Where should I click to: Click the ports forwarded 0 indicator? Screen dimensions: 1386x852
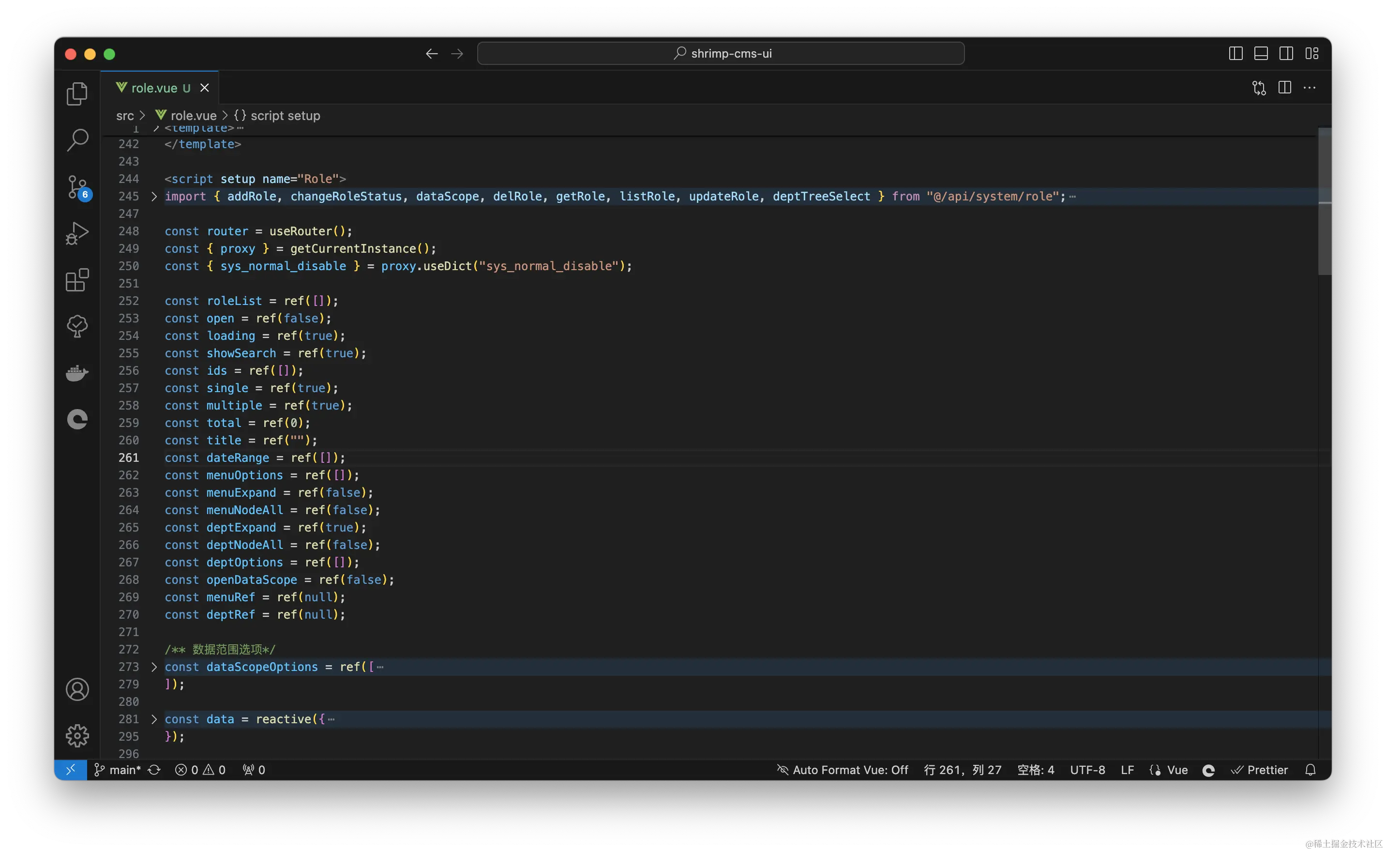[x=254, y=770]
